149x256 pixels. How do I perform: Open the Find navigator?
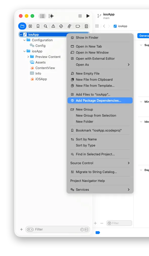(46, 26)
